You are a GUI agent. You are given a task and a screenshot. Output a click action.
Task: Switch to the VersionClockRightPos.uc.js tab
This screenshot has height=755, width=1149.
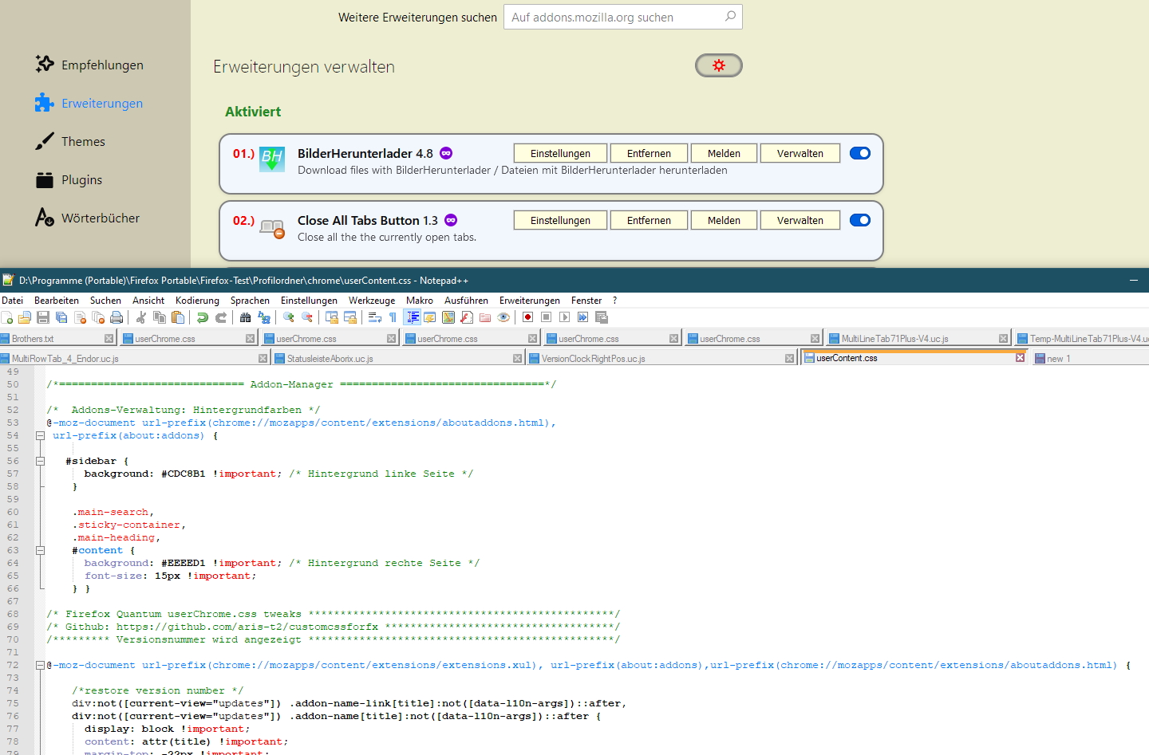(593, 359)
